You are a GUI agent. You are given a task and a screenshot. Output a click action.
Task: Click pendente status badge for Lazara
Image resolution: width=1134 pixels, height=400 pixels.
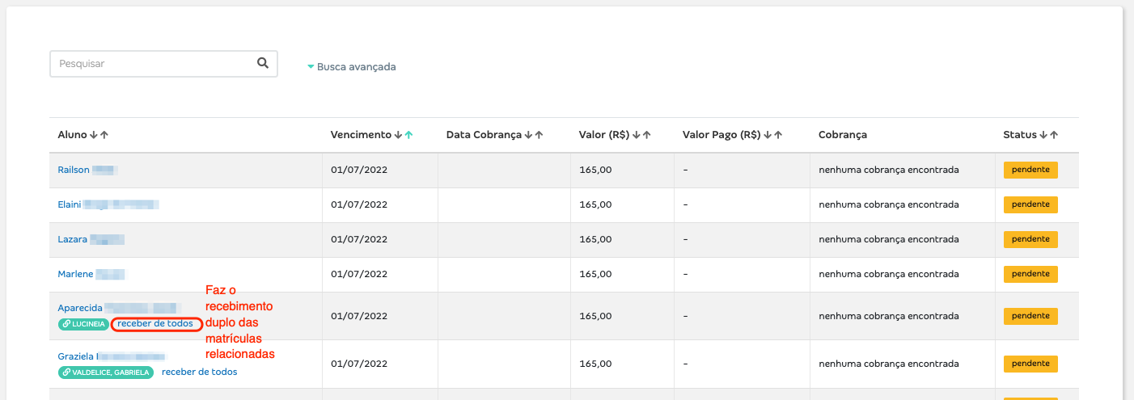click(1030, 239)
